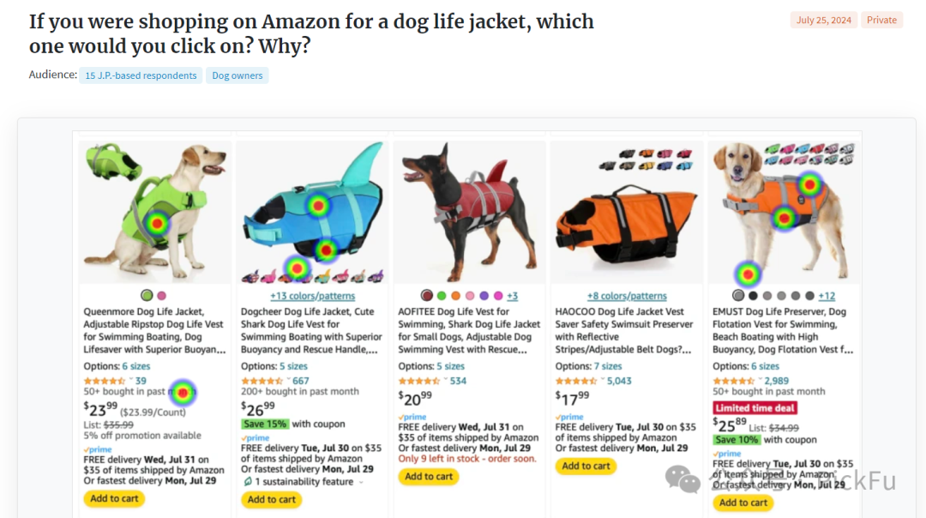Click the "Private" badge near the date
Screen dimensions: 926x518
point(881,20)
